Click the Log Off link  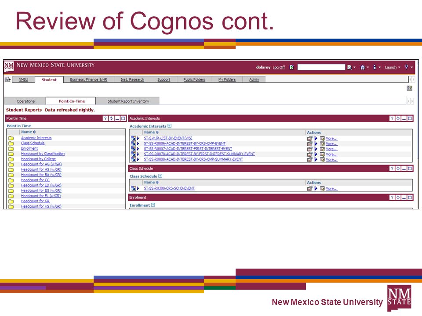(x=279, y=68)
